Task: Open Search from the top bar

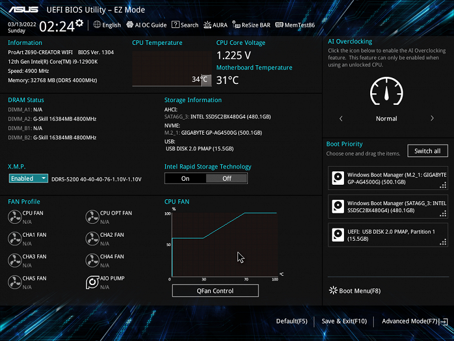Action: tap(185, 25)
